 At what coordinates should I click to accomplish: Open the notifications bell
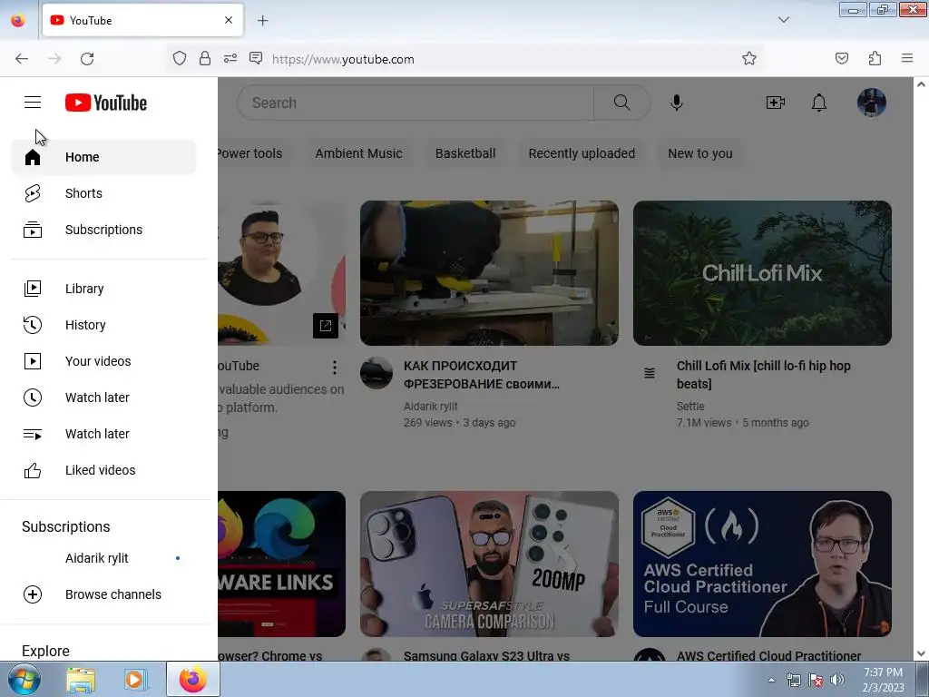pyautogui.click(x=819, y=103)
